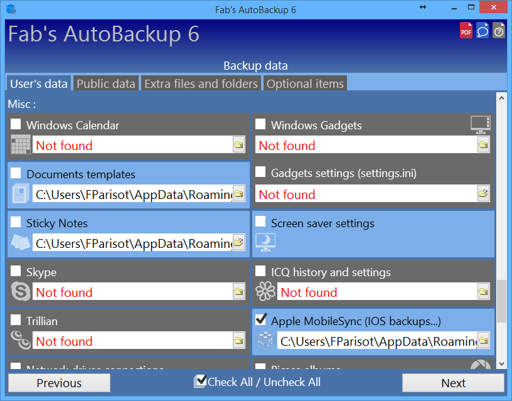Image resolution: width=512 pixels, height=401 pixels.
Task: Click the scrollbar down arrow
Action: point(501,364)
